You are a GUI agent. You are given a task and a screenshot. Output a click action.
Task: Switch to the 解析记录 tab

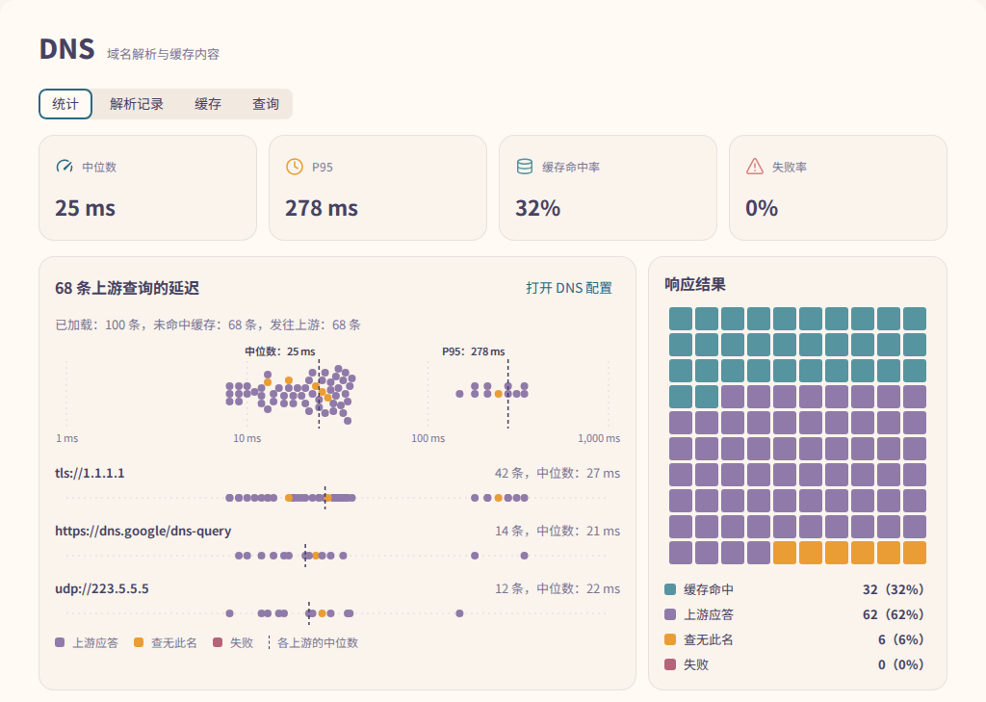point(137,104)
